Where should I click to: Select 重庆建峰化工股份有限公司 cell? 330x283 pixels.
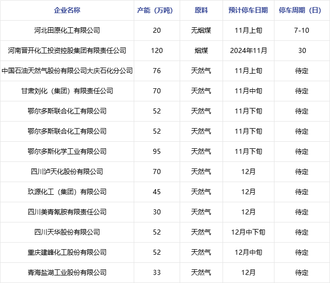[x=67, y=253]
